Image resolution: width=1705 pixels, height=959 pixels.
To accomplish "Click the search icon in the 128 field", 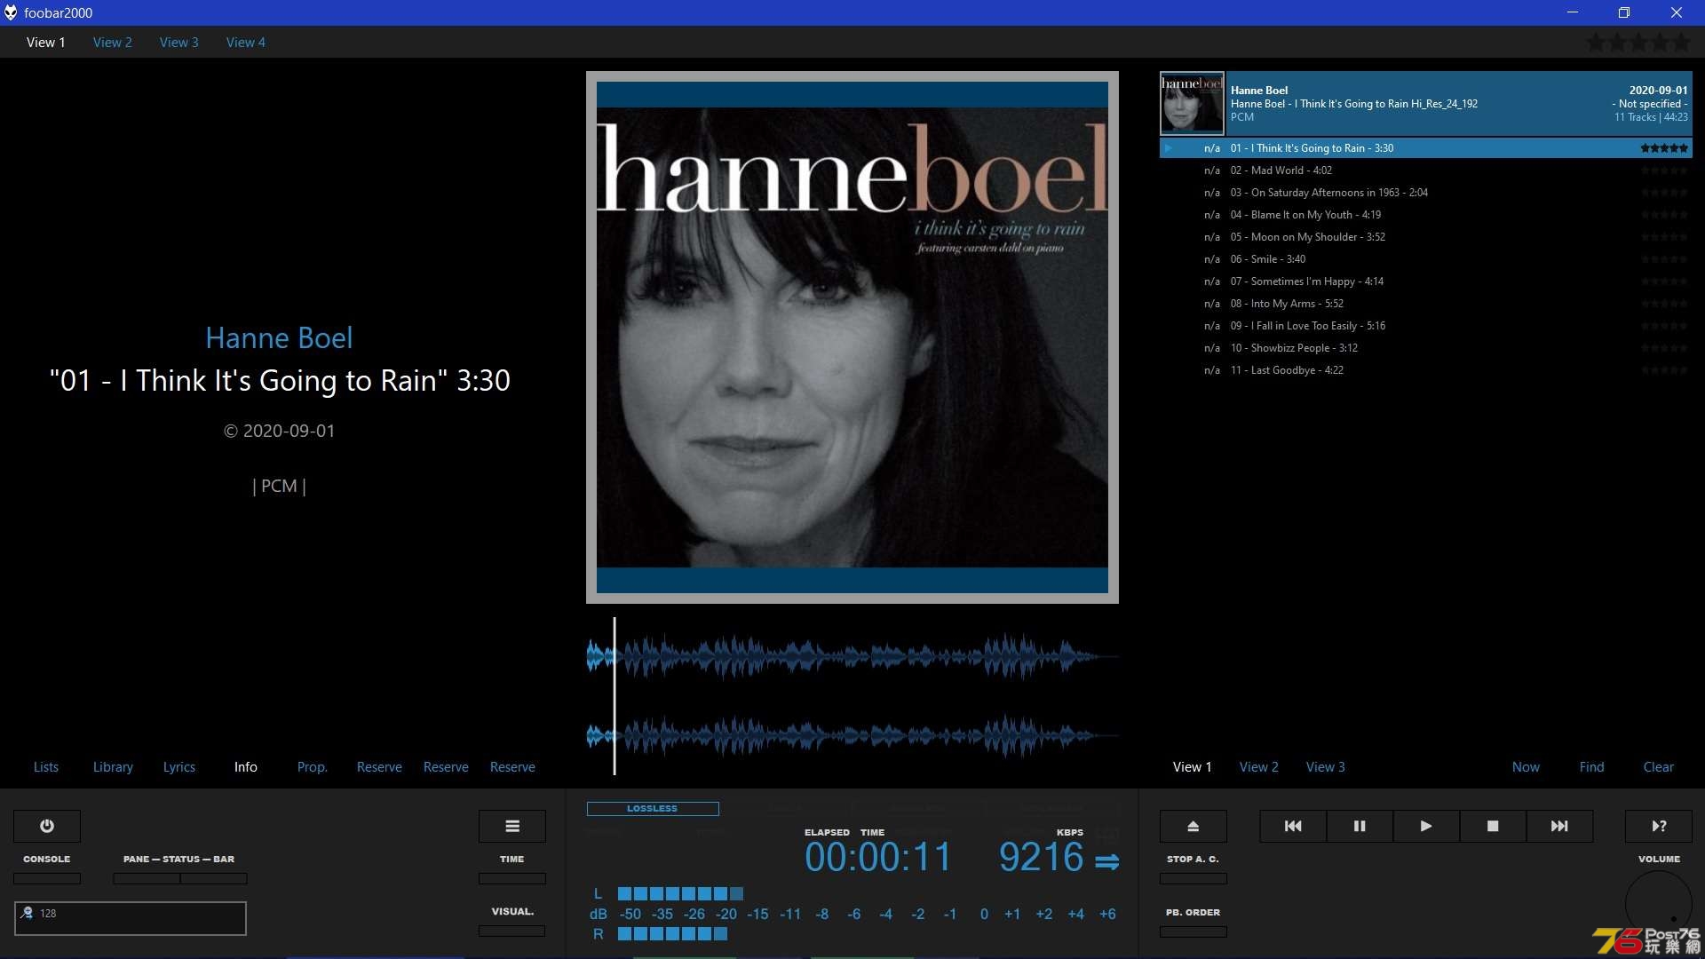I will [27, 913].
